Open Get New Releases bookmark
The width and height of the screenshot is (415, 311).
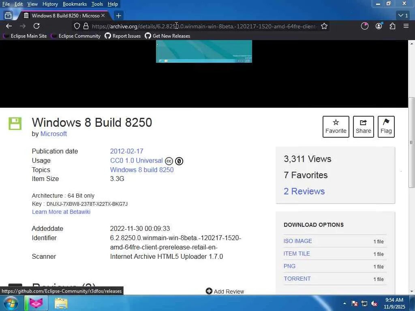[x=167, y=36]
